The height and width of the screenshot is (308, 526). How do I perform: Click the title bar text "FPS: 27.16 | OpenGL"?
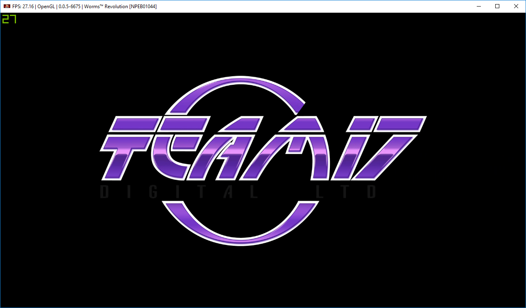click(x=33, y=7)
